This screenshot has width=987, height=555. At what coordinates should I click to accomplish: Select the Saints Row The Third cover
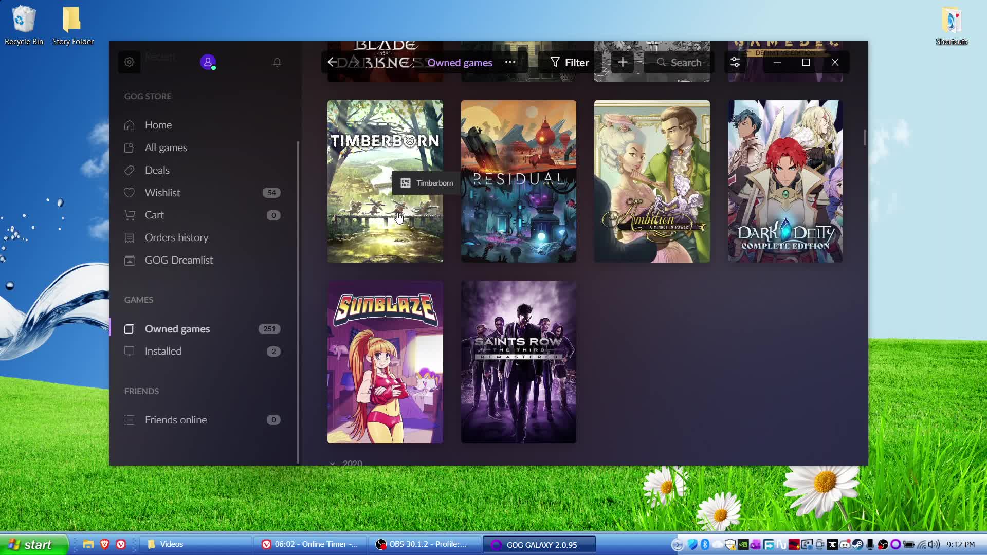point(518,362)
